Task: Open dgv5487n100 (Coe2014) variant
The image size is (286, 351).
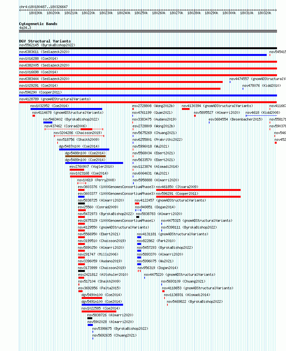Action: pos(79,146)
